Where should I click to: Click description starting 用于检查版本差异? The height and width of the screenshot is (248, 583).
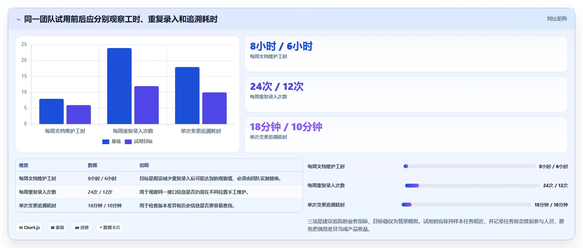pyautogui.click(x=187, y=206)
